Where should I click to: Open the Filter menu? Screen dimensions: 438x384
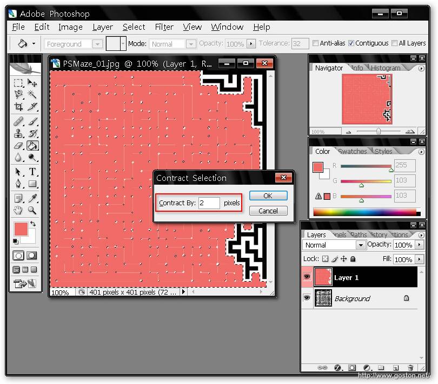[x=164, y=27]
